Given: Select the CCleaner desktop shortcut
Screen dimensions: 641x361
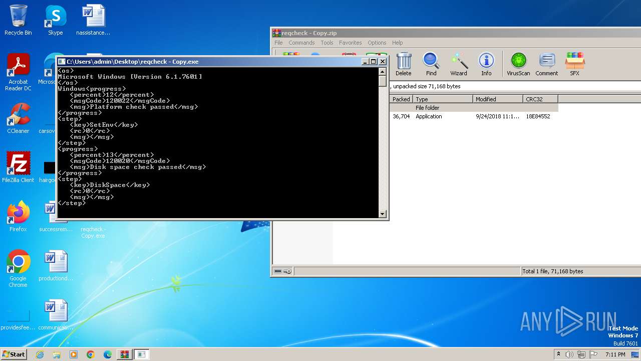Looking at the screenshot, I should click(x=18, y=119).
